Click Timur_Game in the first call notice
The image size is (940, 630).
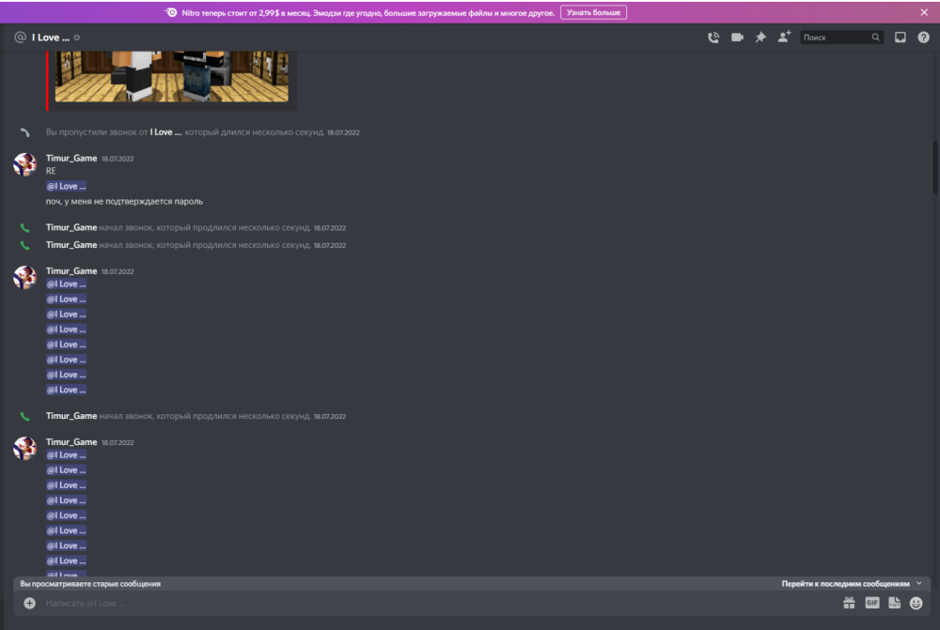71,227
